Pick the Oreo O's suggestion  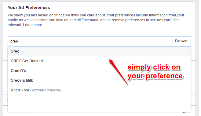(x=99, y=71)
